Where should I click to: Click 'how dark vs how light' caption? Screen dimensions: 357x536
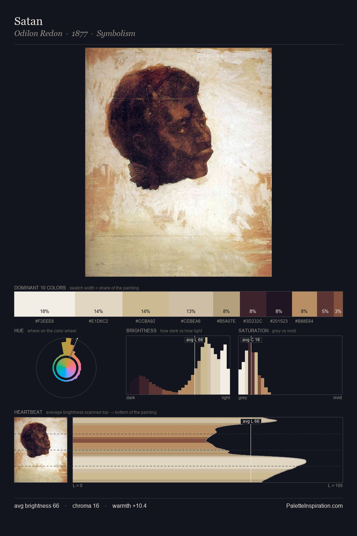coord(181,331)
